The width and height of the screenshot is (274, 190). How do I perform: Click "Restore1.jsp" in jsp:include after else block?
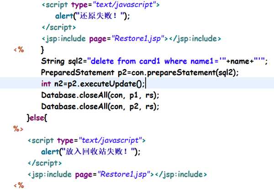click(124, 175)
